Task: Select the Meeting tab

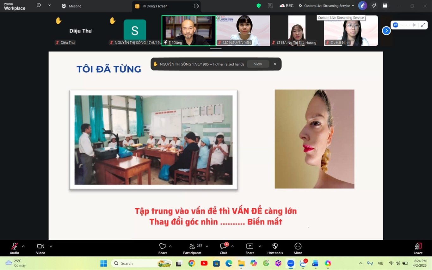Action: 71,6
